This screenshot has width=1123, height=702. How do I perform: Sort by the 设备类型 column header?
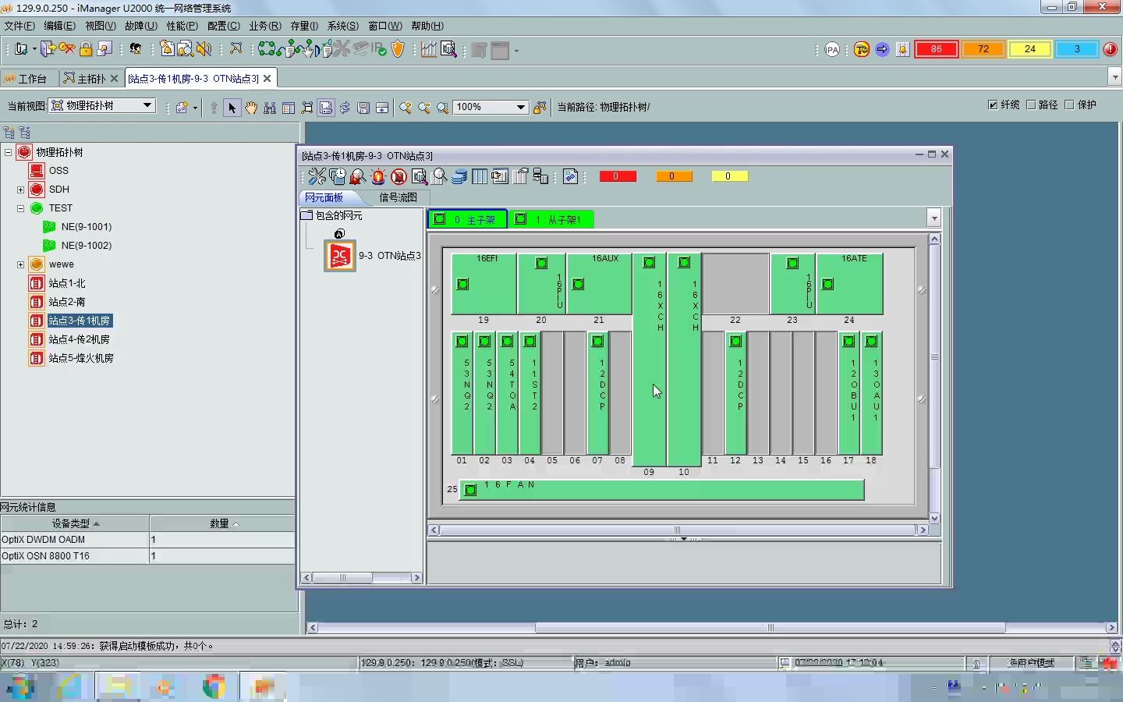click(75, 523)
